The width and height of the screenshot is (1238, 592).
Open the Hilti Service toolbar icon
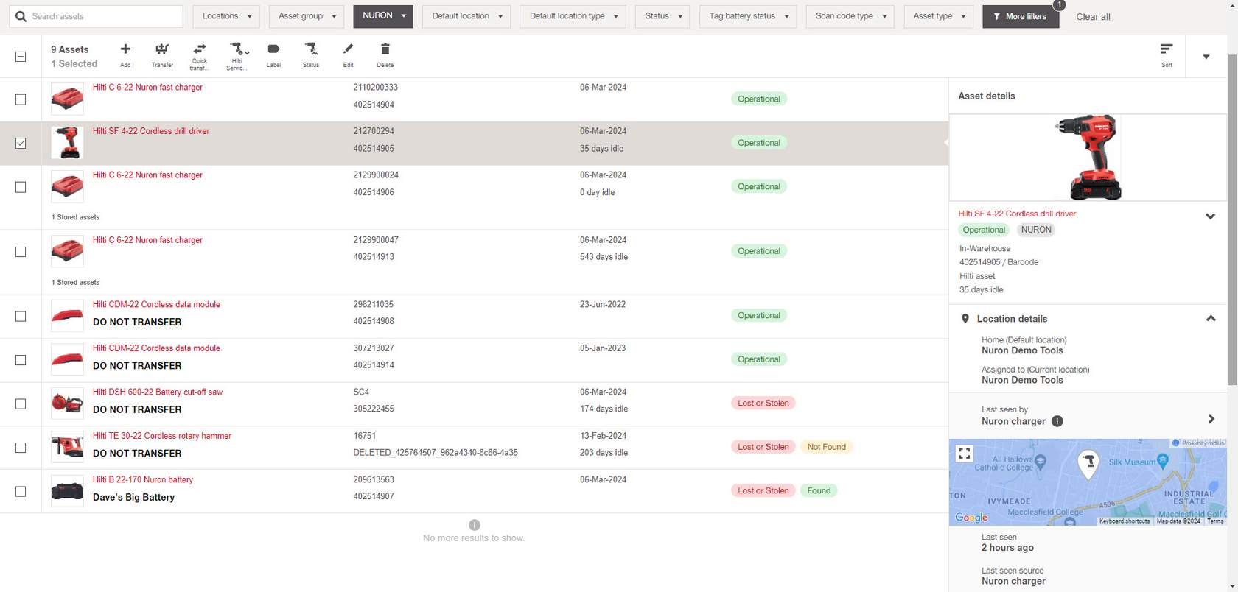click(x=237, y=49)
